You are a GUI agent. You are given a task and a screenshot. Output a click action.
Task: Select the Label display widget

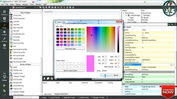15,67
